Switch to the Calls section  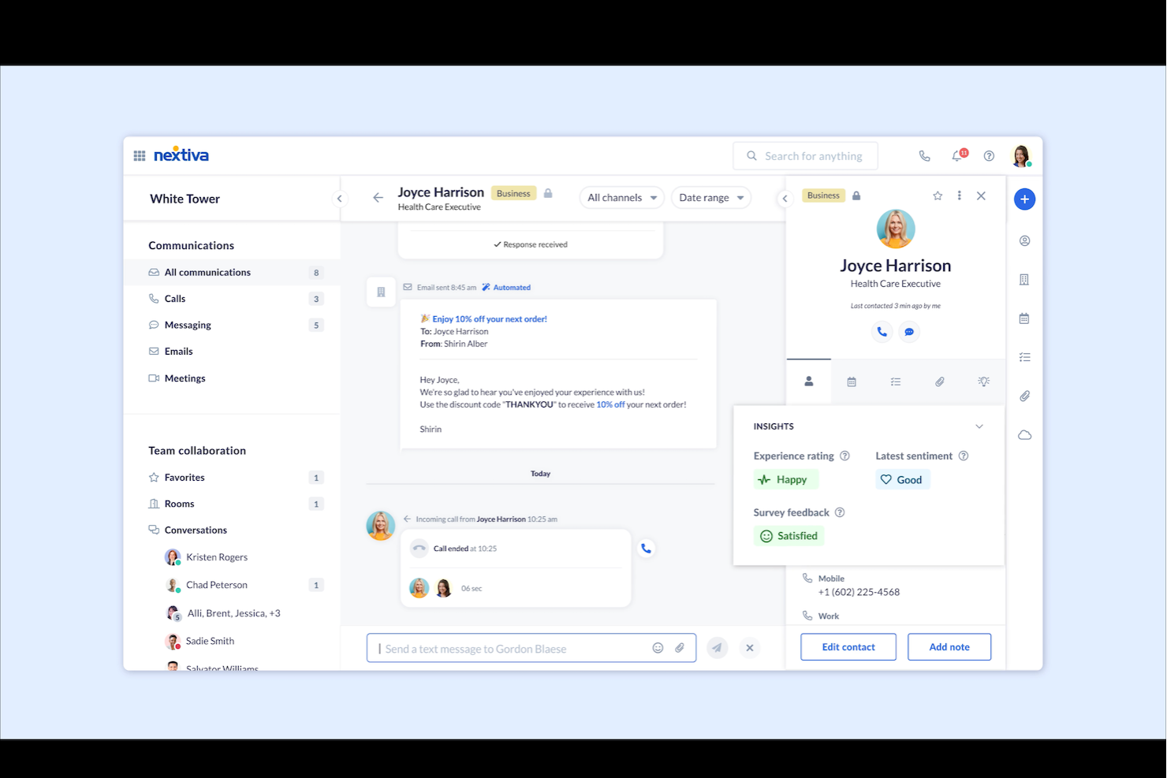click(x=174, y=298)
